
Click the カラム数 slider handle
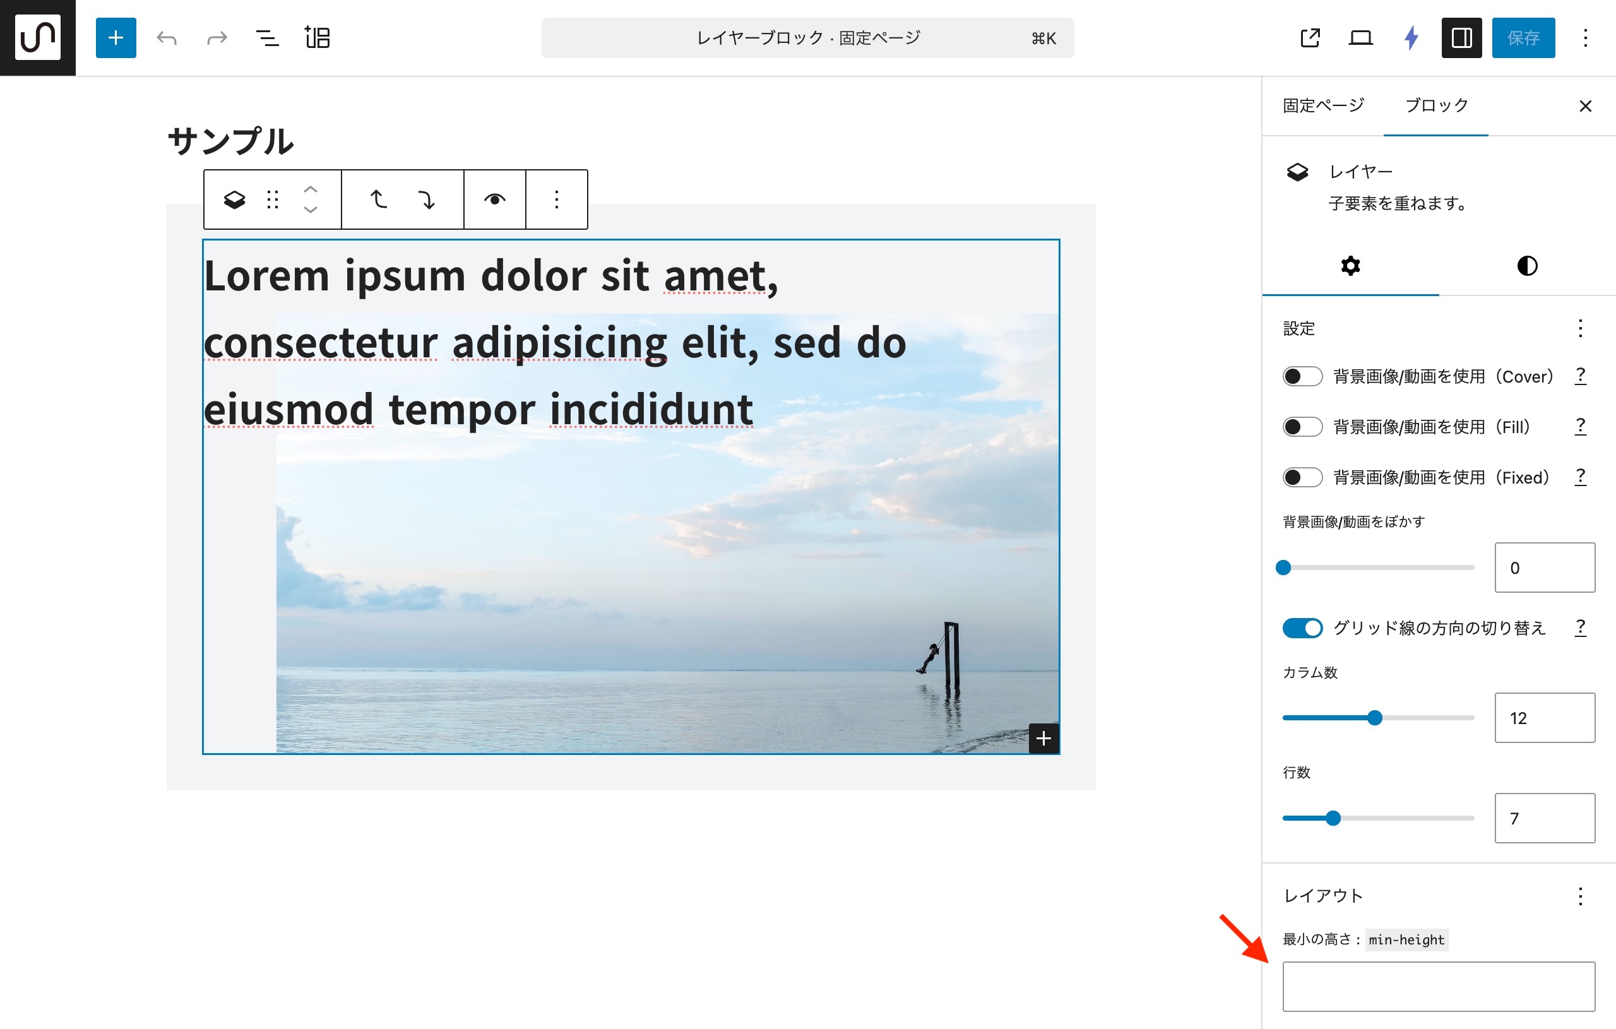point(1374,718)
